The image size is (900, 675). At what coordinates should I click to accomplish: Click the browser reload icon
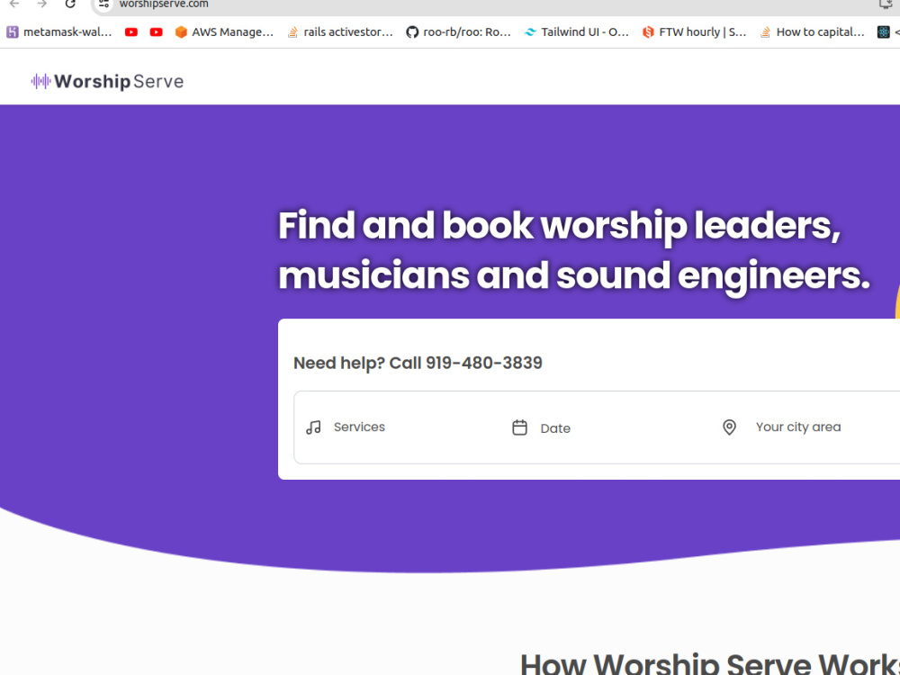click(70, 4)
